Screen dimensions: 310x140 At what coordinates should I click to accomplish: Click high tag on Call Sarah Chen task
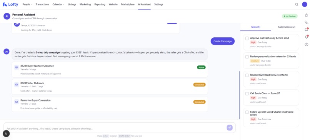(253, 98)
